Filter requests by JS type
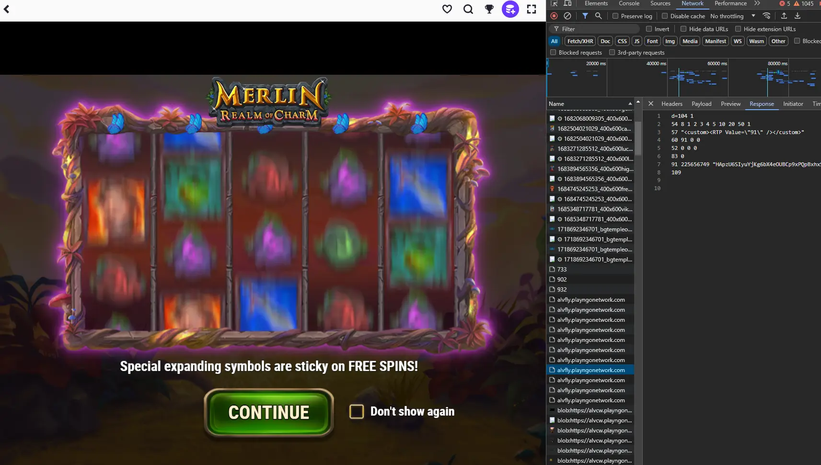Screen dimensions: 821x465 tap(637, 41)
